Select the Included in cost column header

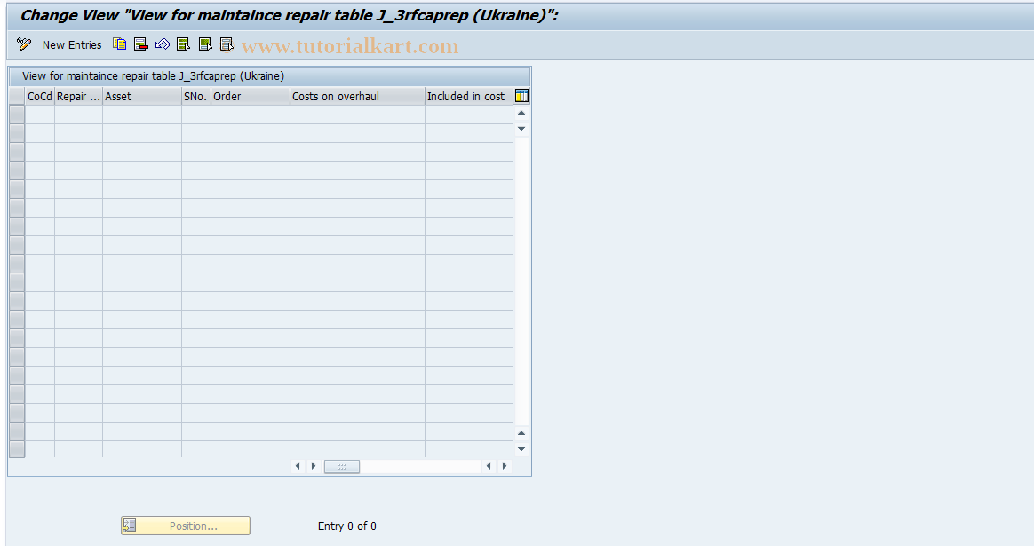(469, 96)
